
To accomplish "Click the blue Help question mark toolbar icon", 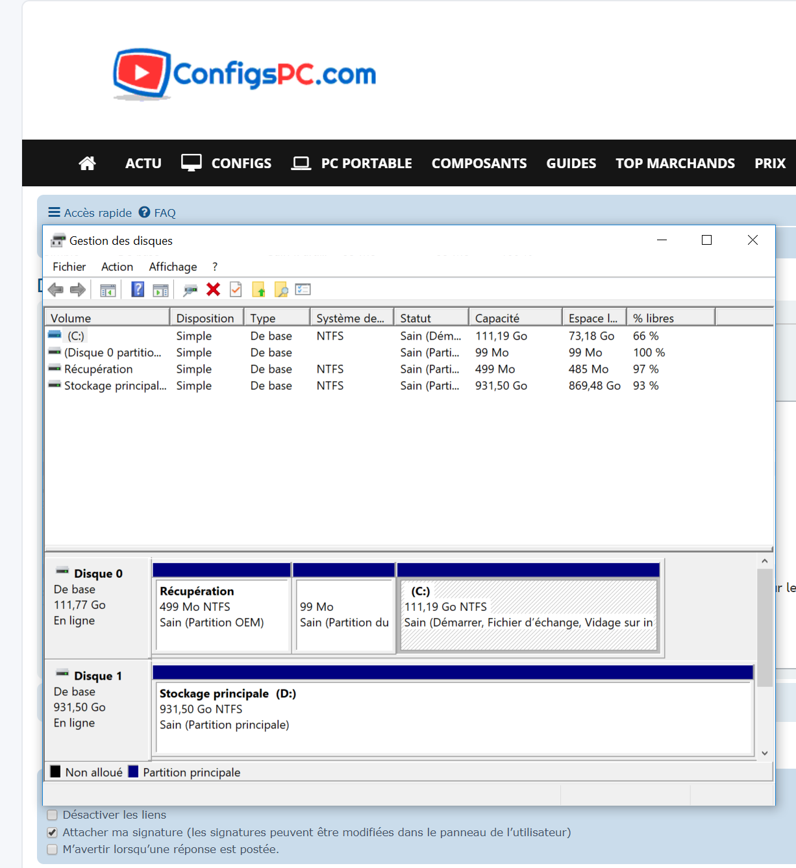I will pos(138,290).
